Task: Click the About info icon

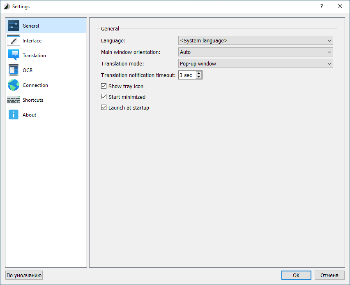Action: pos(14,115)
